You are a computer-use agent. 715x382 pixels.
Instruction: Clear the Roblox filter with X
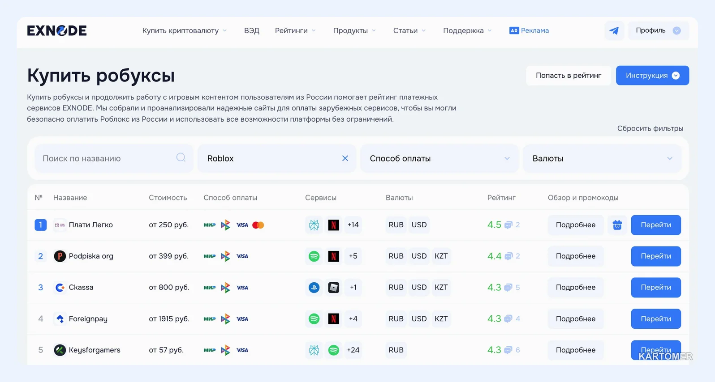[x=345, y=158]
